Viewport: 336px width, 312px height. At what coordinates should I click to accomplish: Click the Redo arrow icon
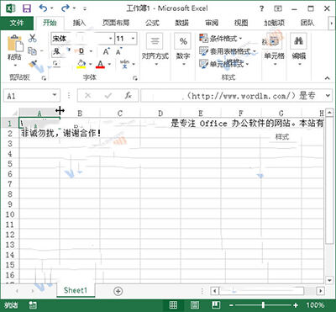click(x=66, y=8)
